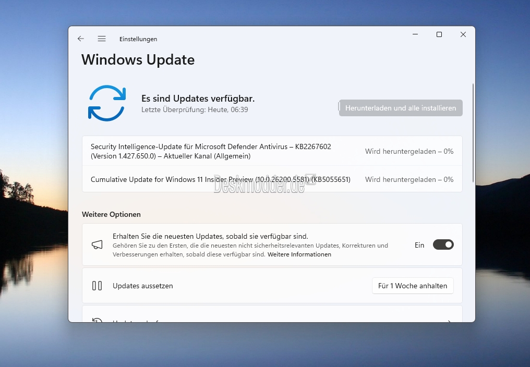Screen dimensions: 530x367
Task: Click the vertical scrollbar of the settings page
Action: tap(473, 133)
